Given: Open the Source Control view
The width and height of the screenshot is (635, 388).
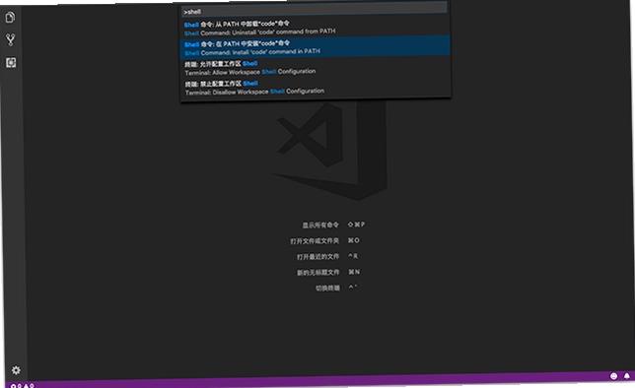Looking at the screenshot, I should pos(11,39).
